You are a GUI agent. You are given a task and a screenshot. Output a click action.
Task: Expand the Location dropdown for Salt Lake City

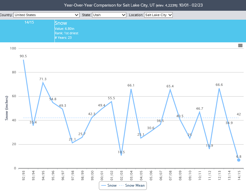pyautogui.click(x=158, y=15)
